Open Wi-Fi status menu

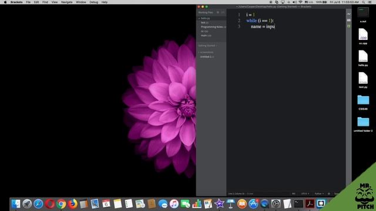tap(300, 2)
